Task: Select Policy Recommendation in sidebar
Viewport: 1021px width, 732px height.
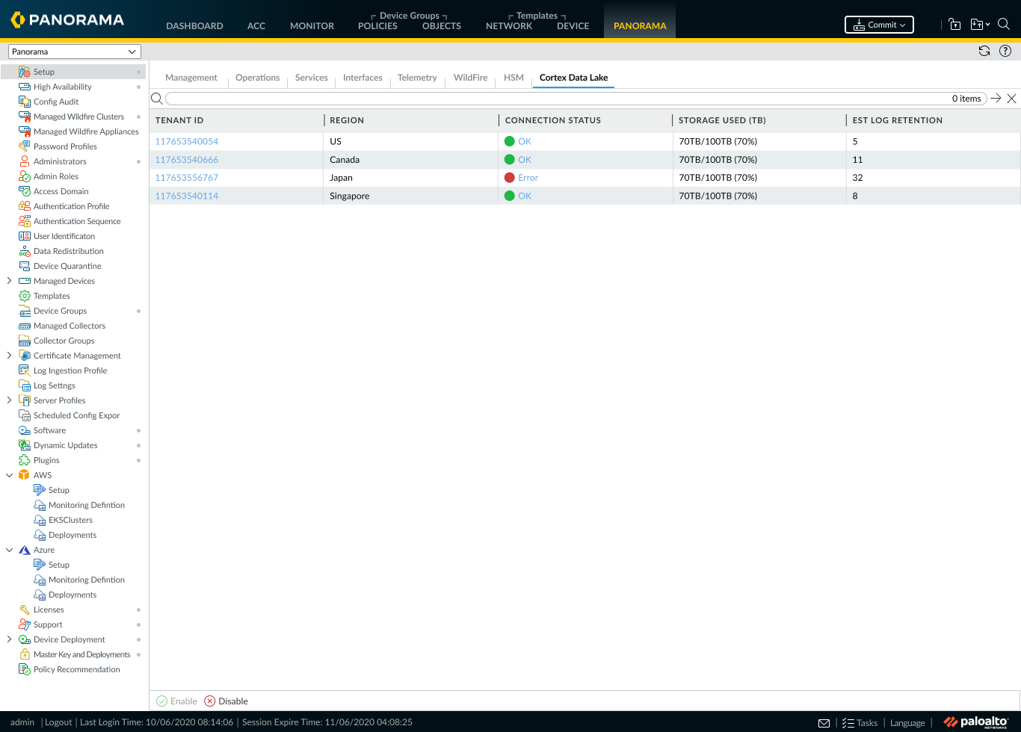Action: 76,669
